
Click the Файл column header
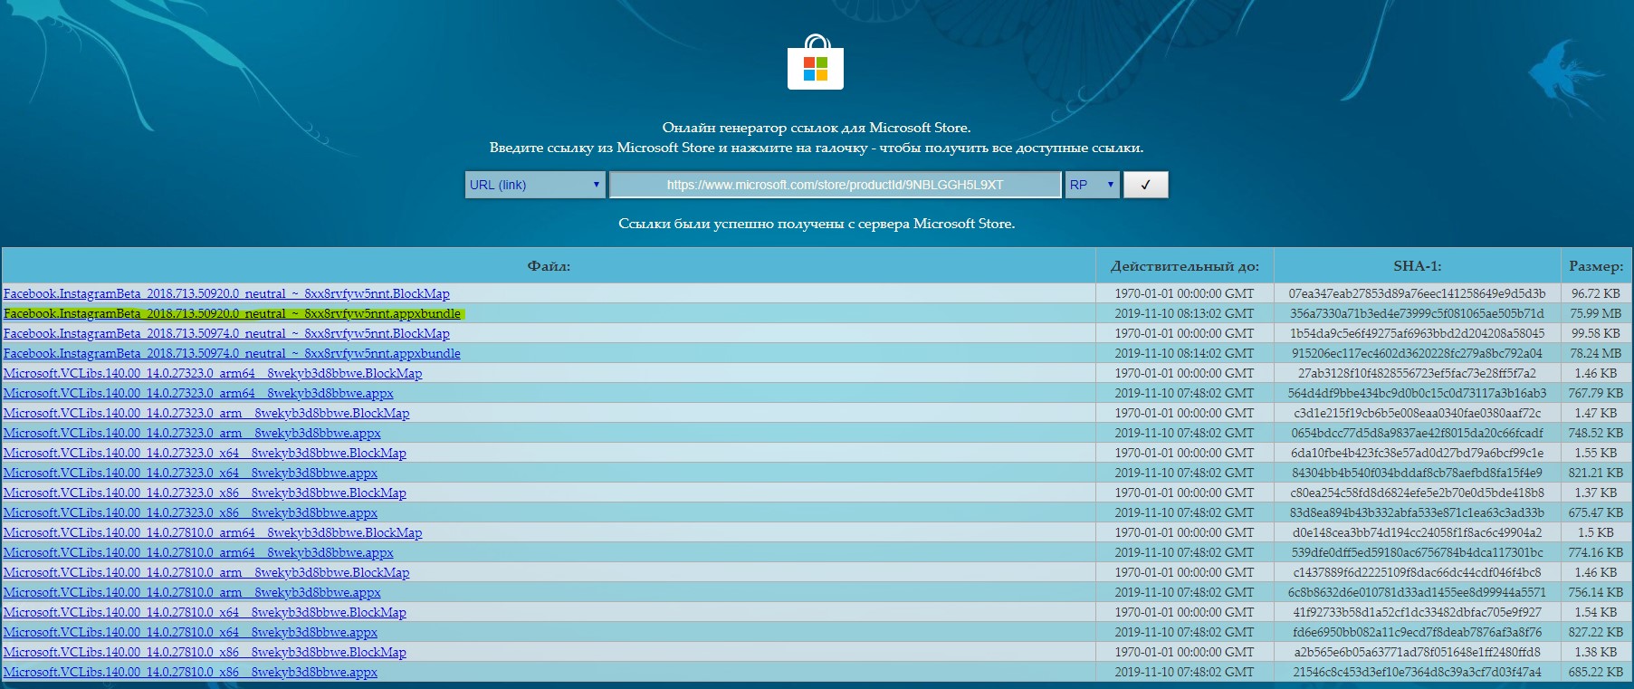(549, 266)
